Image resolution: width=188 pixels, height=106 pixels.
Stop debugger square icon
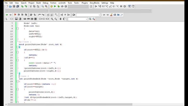pyautogui.click(x=125, y=6)
